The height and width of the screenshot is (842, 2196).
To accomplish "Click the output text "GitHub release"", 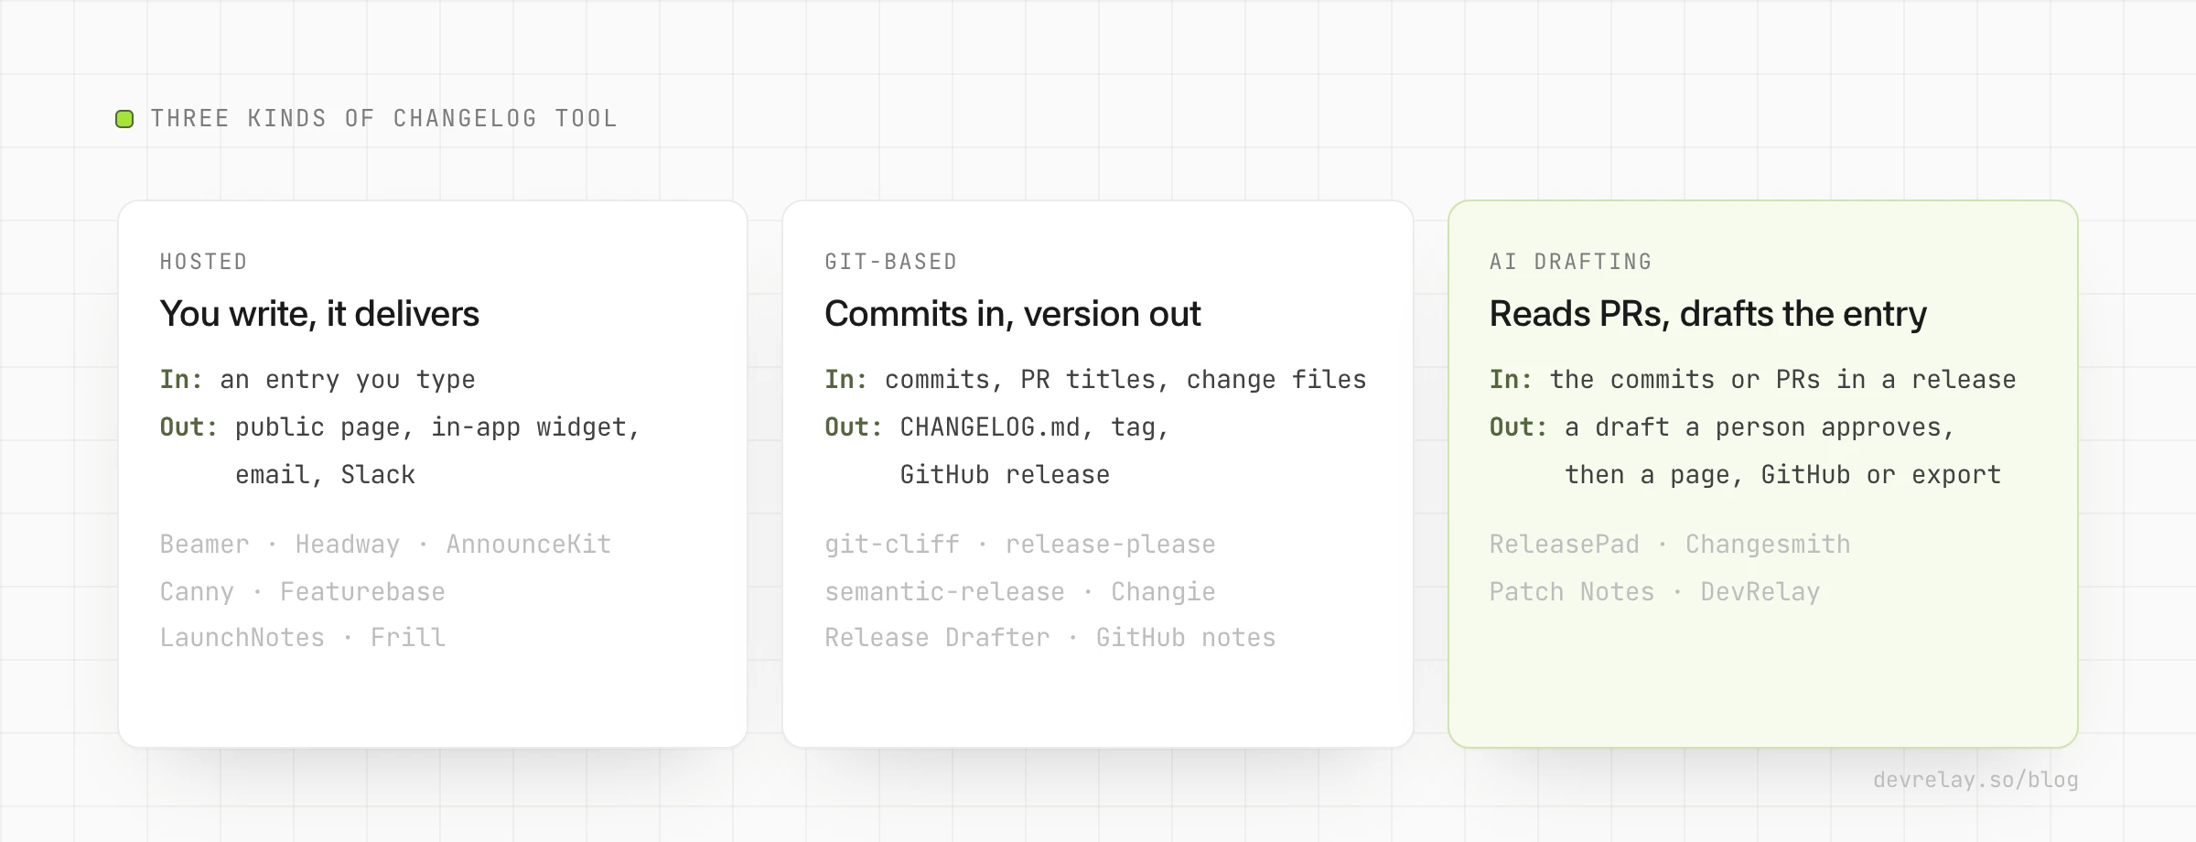I will click(1005, 475).
